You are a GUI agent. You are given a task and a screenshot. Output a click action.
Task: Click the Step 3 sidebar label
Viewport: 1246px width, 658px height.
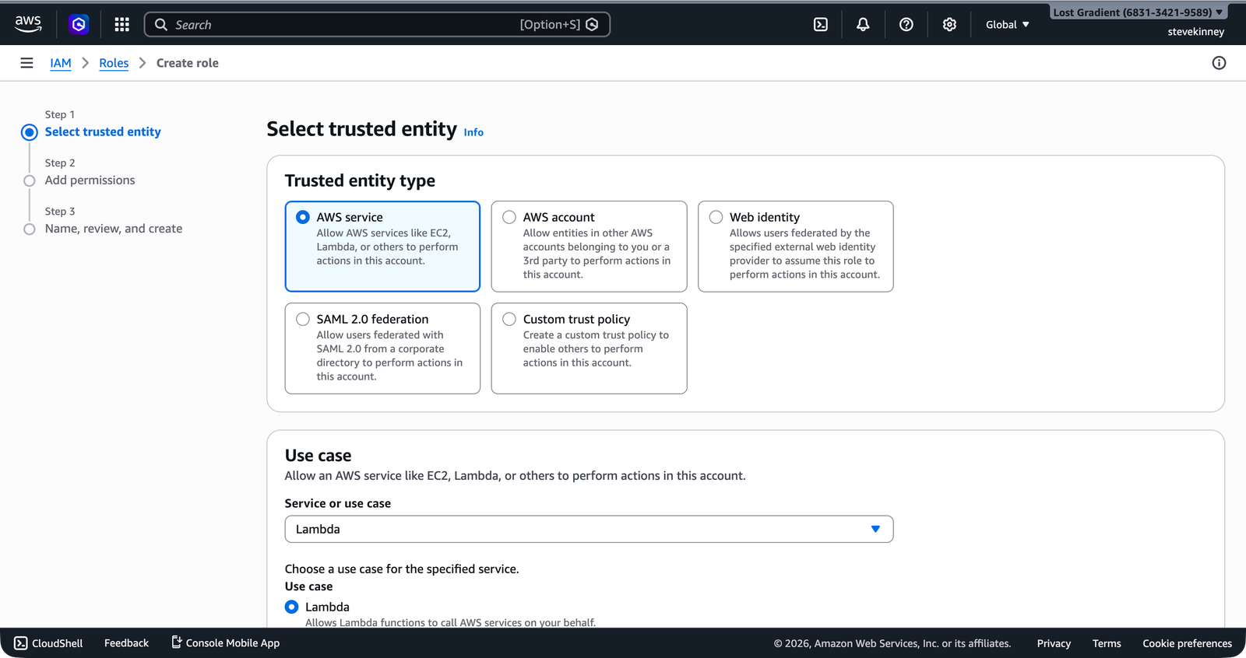point(60,211)
